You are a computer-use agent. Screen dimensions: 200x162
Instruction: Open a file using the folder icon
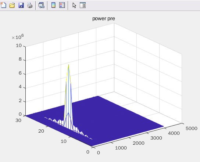point(12,6)
